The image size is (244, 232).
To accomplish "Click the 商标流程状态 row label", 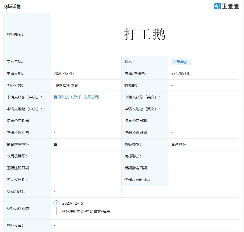I will click(x=19, y=208).
